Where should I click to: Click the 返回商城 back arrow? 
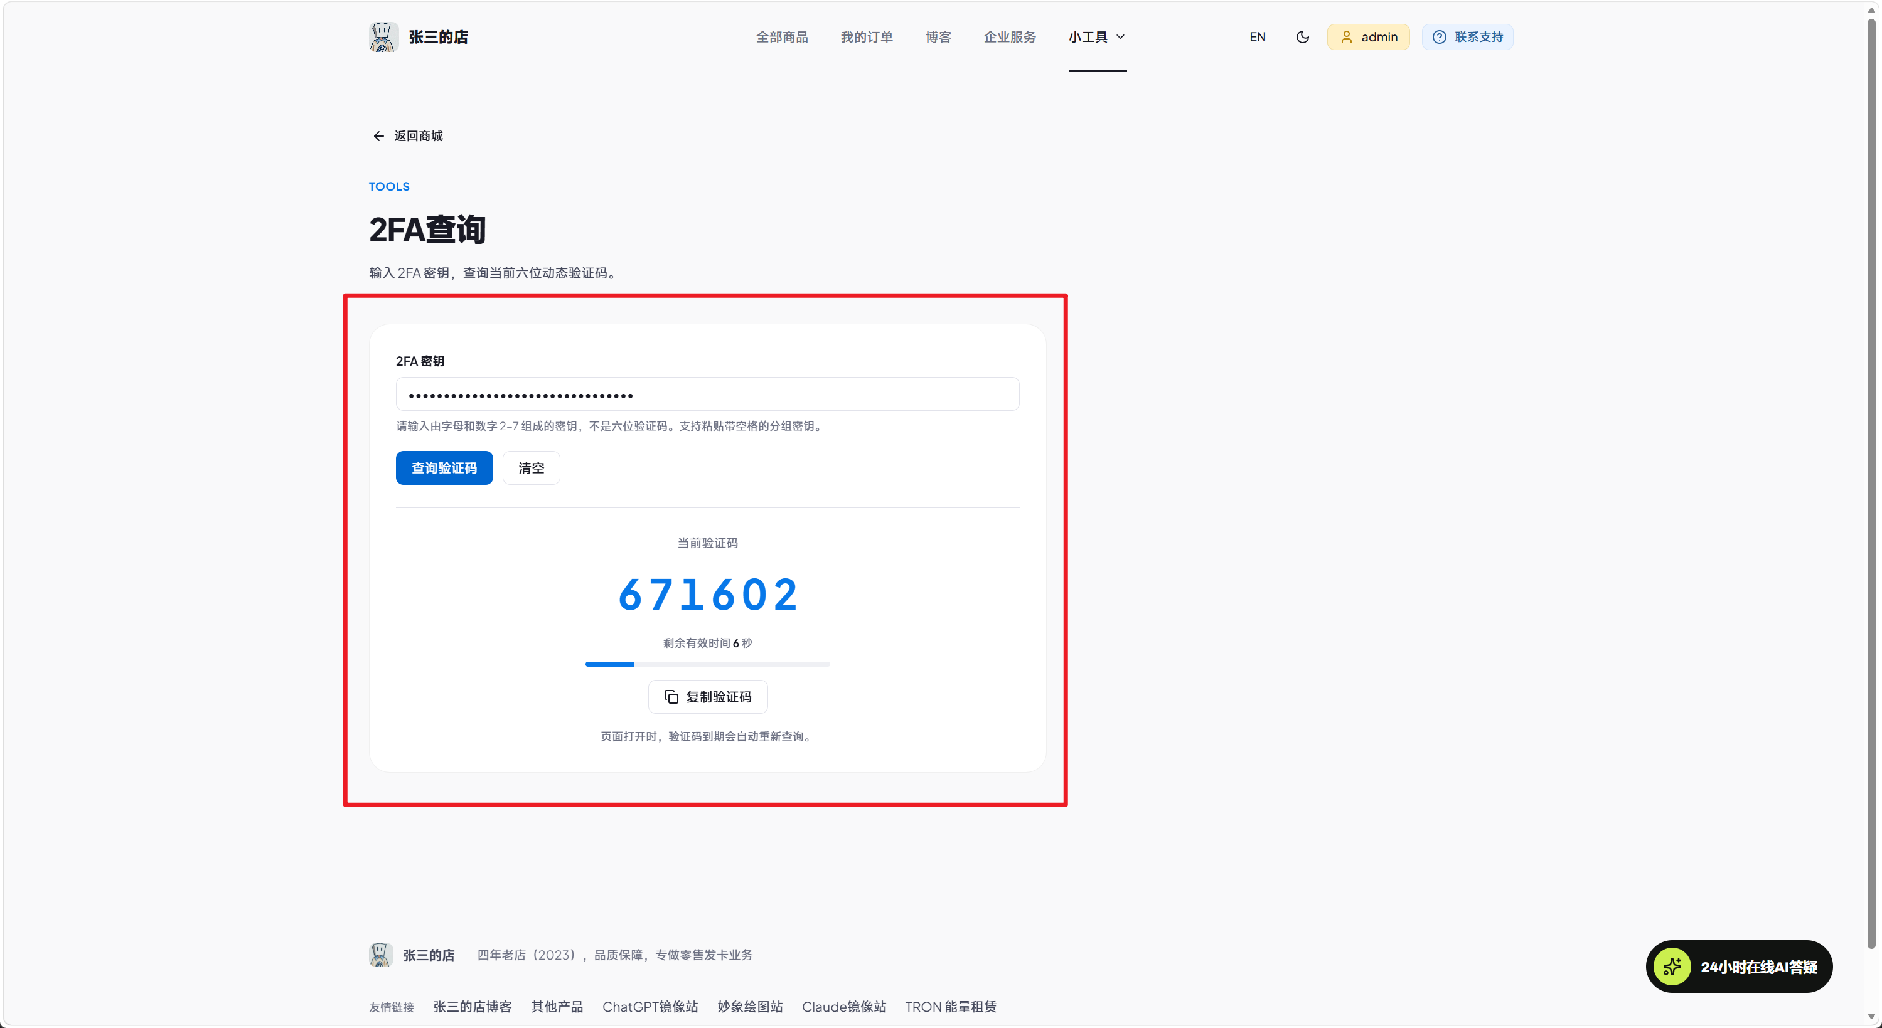pyautogui.click(x=378, y=136)
